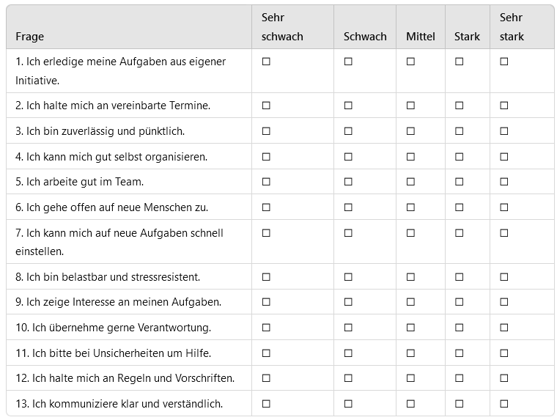
Task: Tick 'Sehr stark' for übernehme gerne Verantwortung
Action: pos(503,327)
